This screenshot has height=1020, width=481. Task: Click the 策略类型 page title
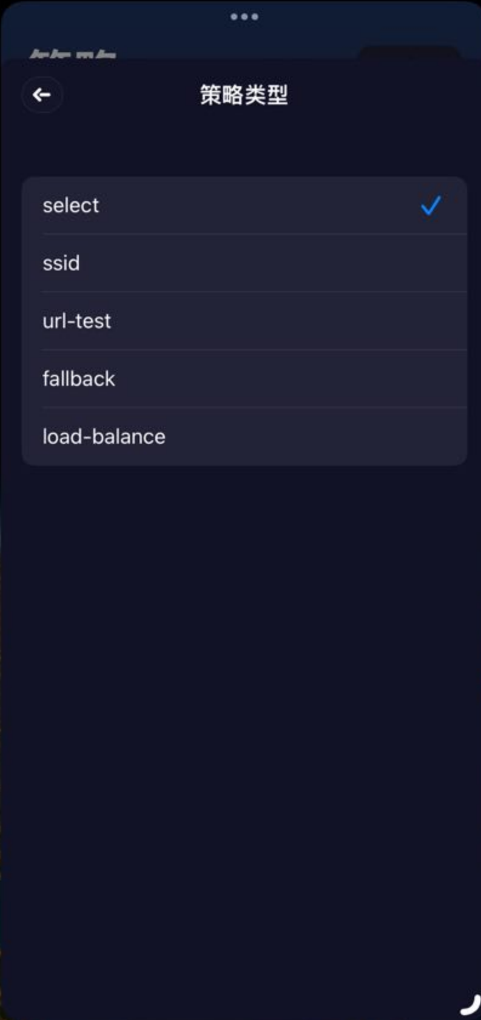tap(244, 95)
